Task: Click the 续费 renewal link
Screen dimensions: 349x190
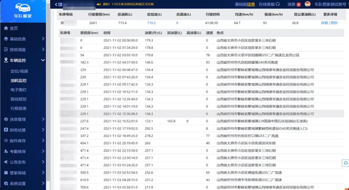Action: tap(251, 4)
